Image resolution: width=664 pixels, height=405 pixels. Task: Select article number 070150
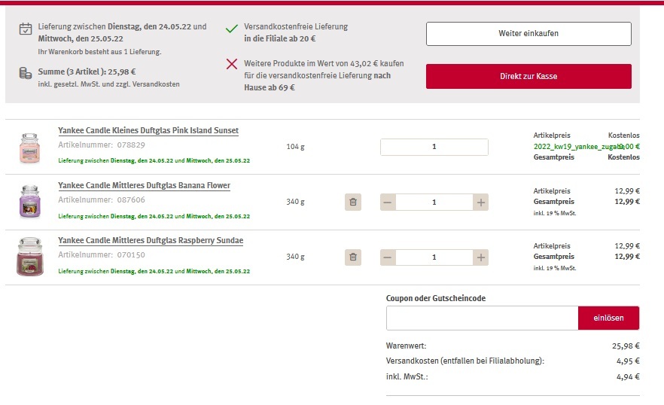(x=131, y=254)
